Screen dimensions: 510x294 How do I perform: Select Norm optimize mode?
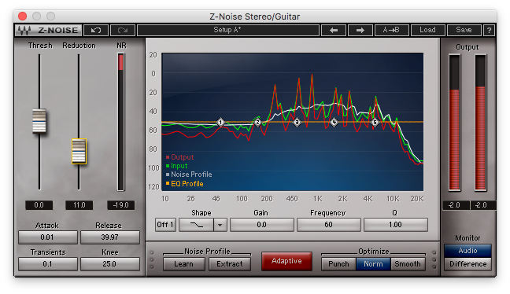click(x=373, y=264)
